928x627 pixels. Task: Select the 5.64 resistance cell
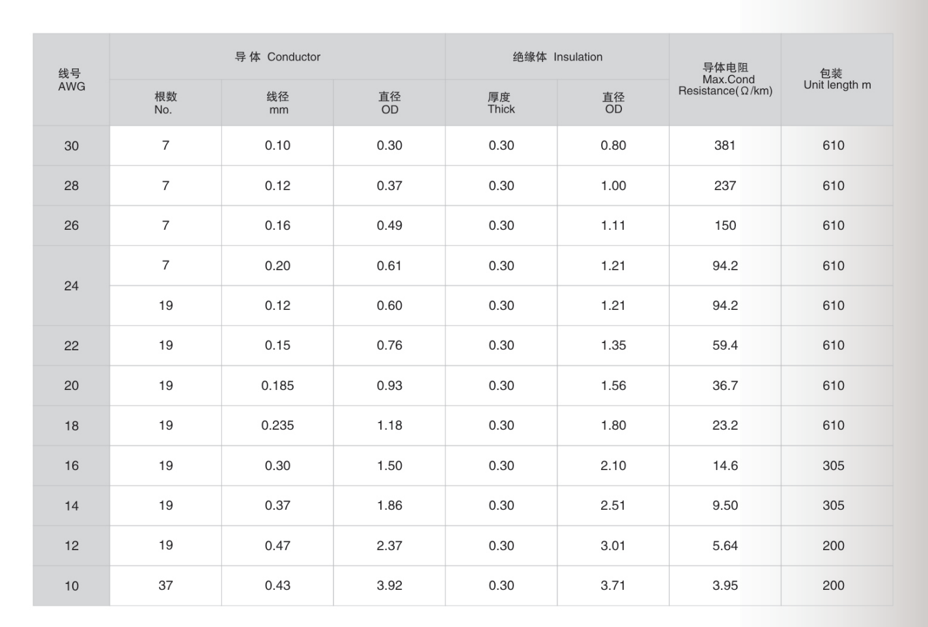click(x=725, y=546)
